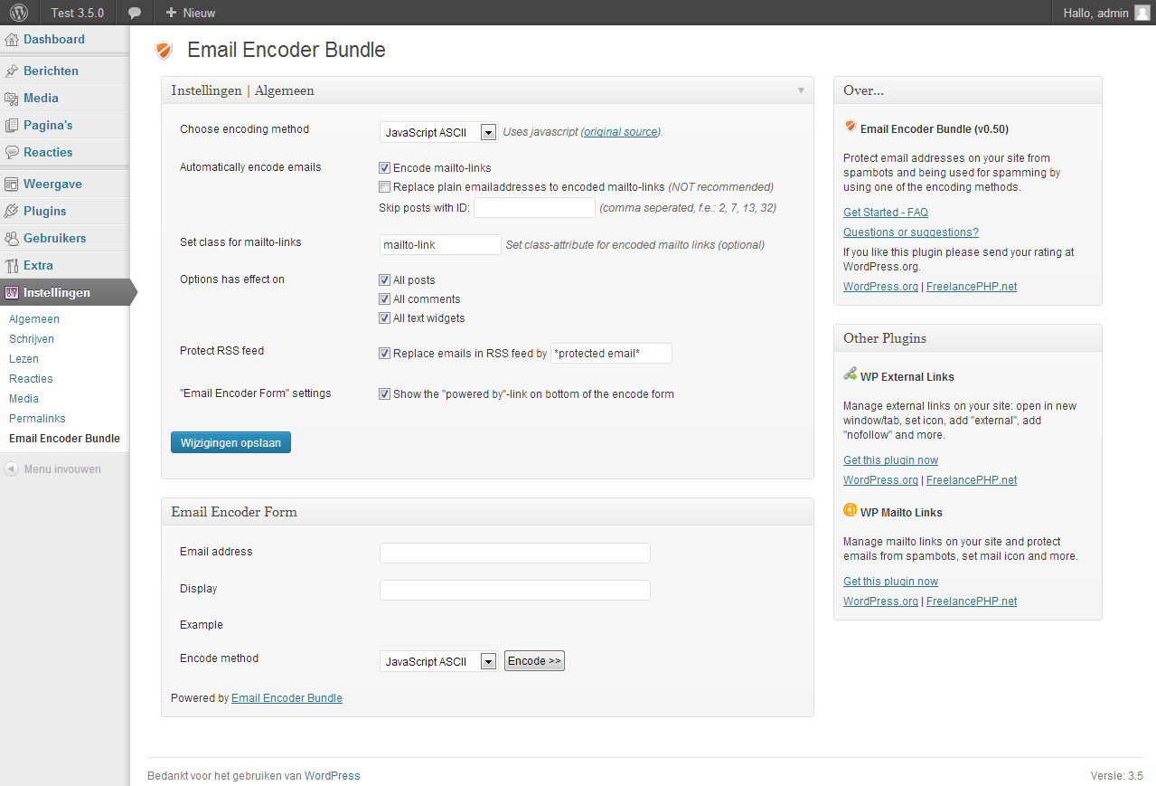This screenshot has width=1156, height=786.
Task: Enable Replace plain emailaddresses checkbox
Action: click(x=385, y=187)
